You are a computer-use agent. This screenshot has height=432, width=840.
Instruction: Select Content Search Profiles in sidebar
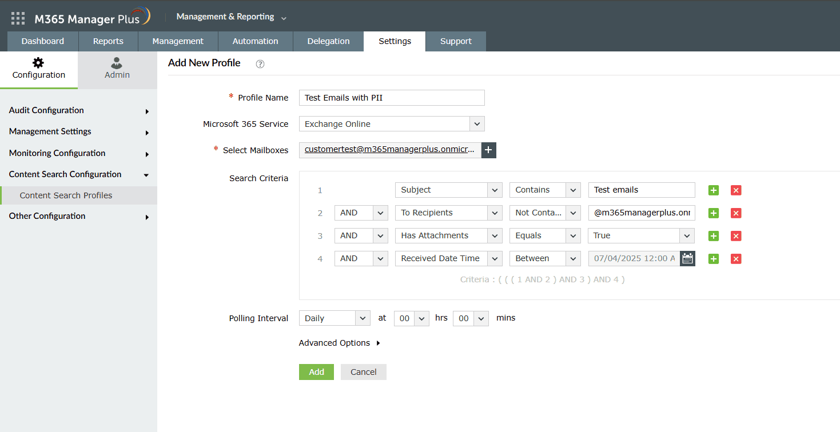pos(78,195)
